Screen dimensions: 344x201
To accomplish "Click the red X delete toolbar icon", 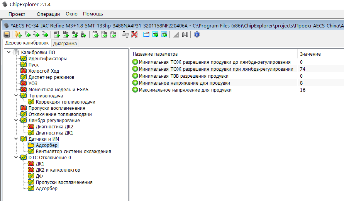I will point(134,34).
